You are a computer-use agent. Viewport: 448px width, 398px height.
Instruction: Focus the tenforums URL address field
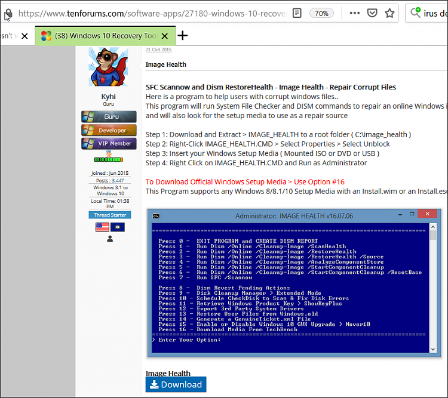click(x=152, y=13)
